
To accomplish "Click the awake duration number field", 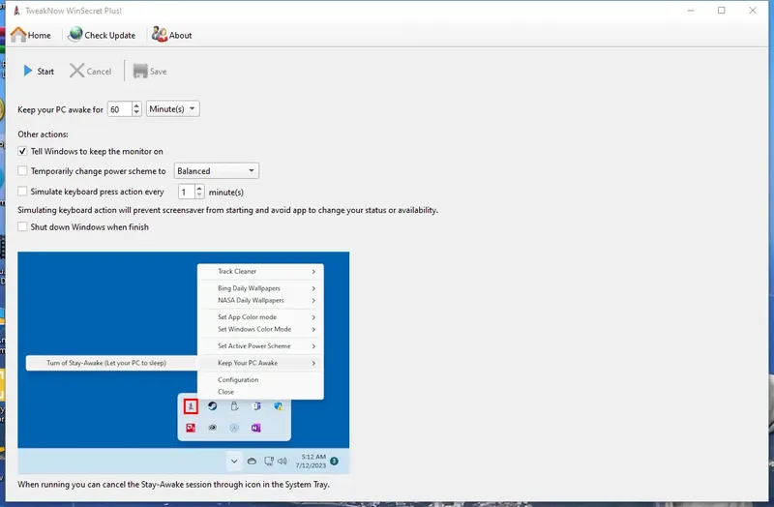I will coord(119,109).
